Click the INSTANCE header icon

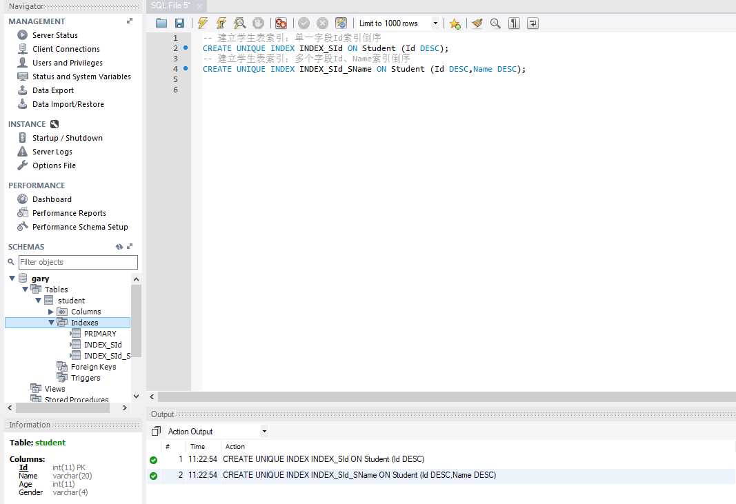pos(54,124)
